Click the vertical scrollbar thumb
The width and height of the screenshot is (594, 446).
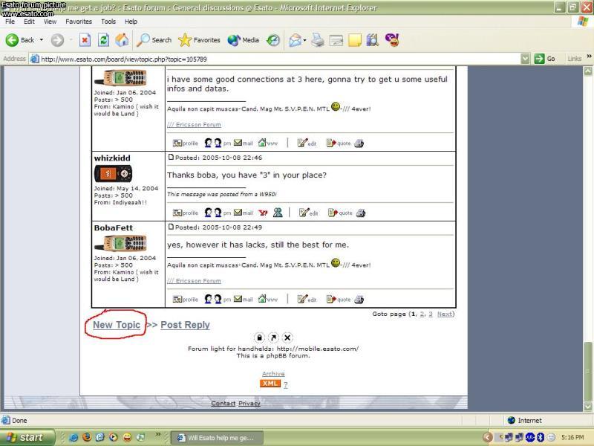(588, 372)
